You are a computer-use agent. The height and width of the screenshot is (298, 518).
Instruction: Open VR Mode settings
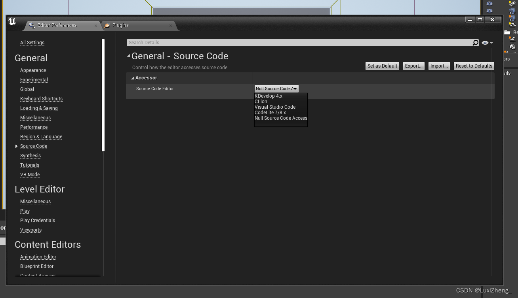click(x=30, y=175)
